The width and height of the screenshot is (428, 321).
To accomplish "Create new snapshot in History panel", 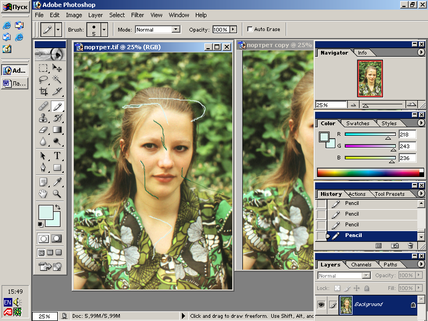I will tap(394, 246).
